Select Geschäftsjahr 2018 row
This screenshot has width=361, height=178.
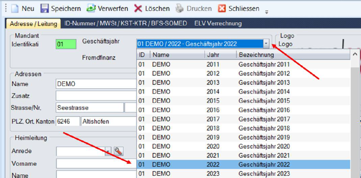243,128
